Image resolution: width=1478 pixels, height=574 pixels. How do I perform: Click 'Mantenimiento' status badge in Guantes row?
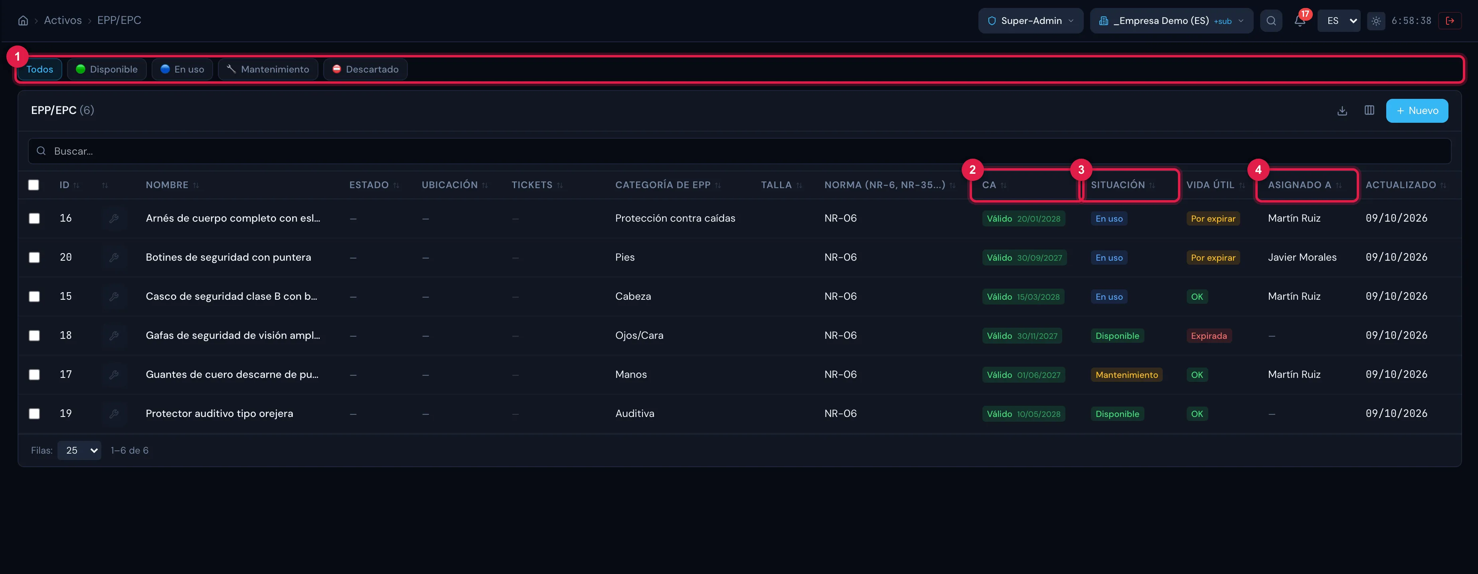[1126, 375]
